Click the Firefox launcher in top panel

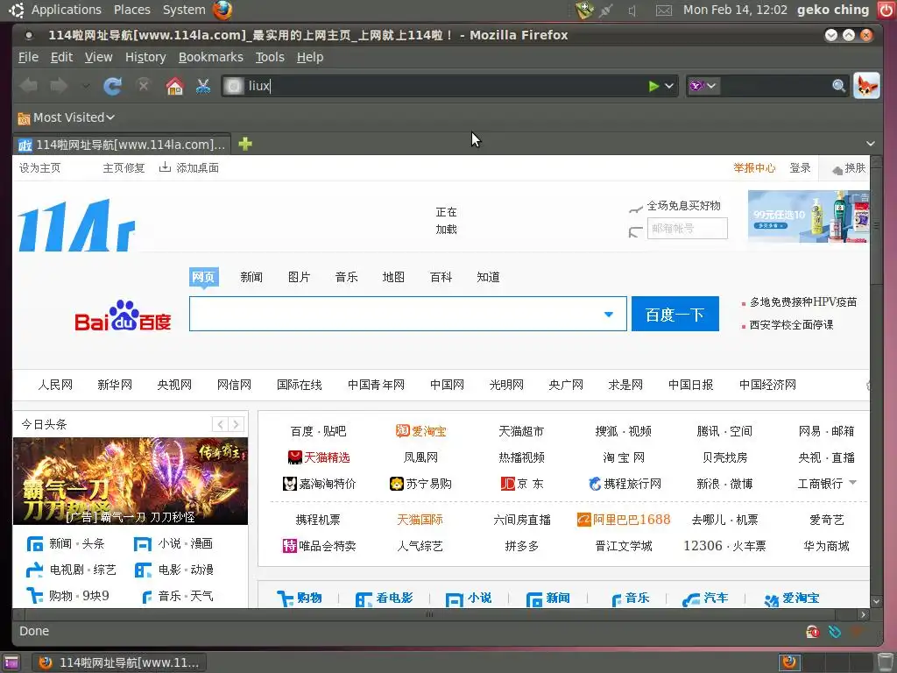222,10
